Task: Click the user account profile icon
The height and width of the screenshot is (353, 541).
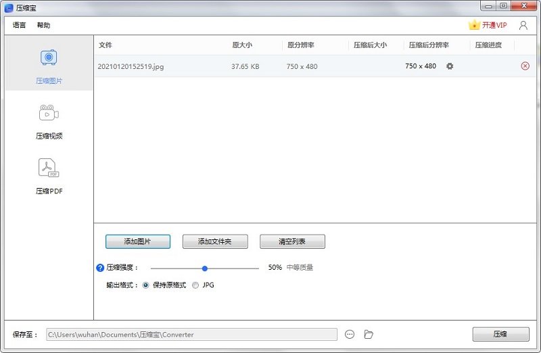Action: pos(523,25)
